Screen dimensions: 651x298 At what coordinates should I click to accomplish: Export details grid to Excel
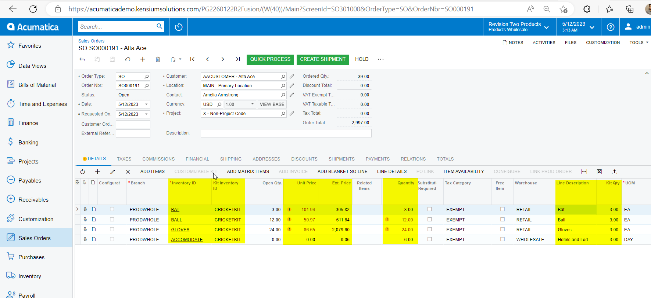click(x=599, y=172)
